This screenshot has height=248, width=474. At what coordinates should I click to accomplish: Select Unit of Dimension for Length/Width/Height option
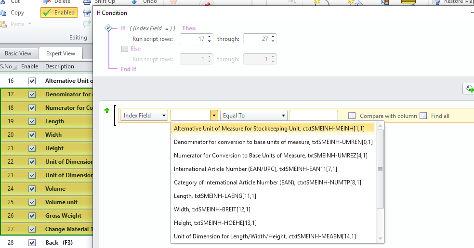point(274,236)
